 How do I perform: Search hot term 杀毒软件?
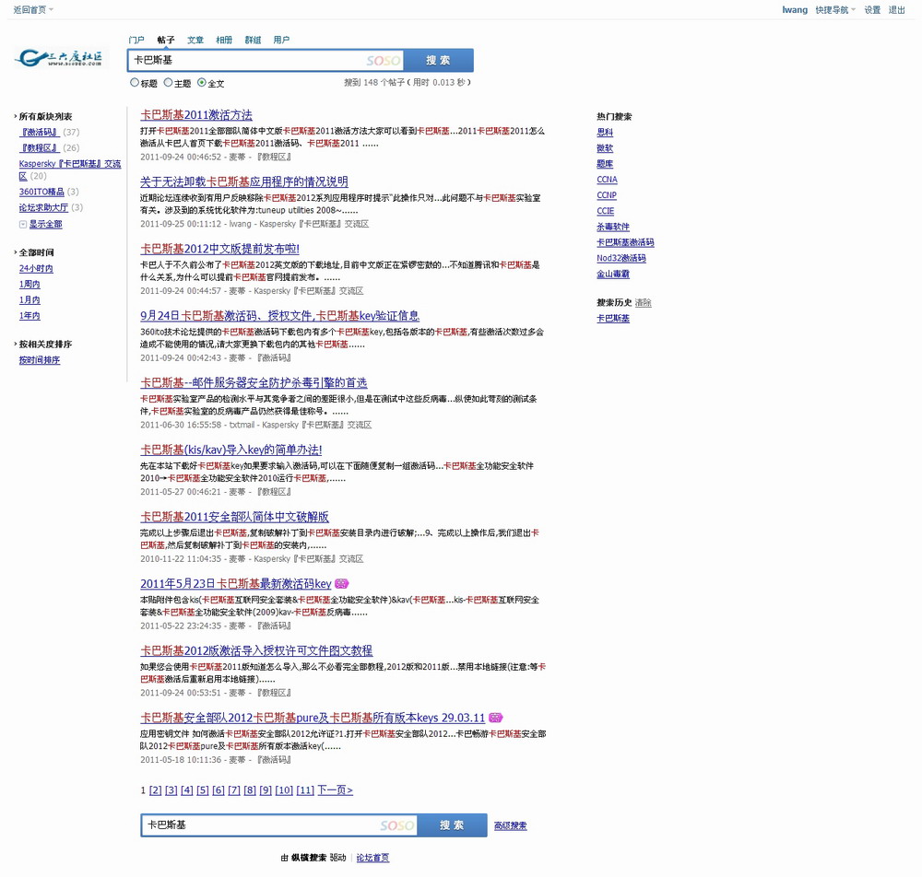[613, 227]
